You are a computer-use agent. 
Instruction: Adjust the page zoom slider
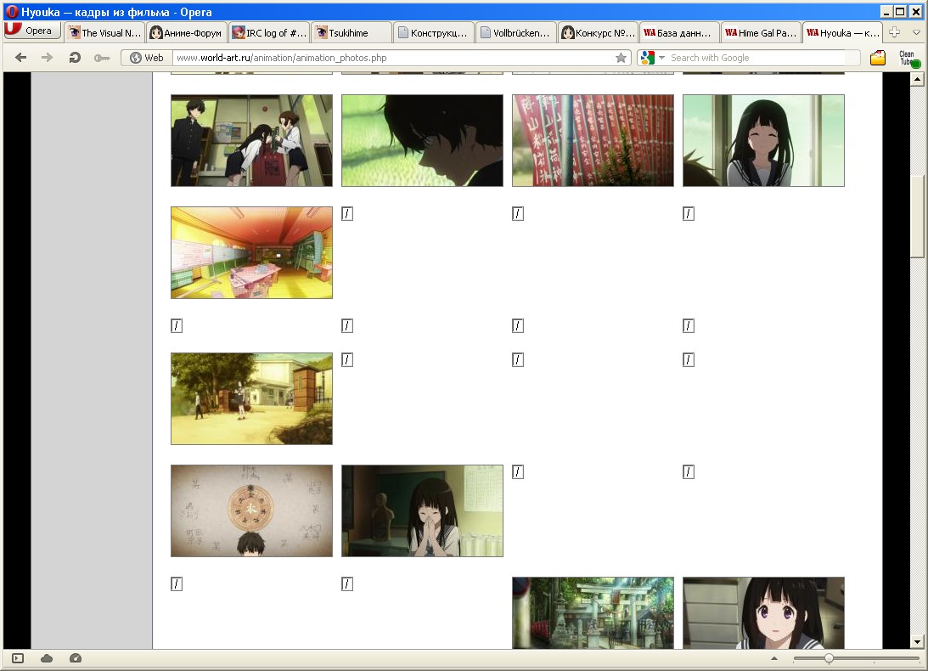click(x=829, y=658)
